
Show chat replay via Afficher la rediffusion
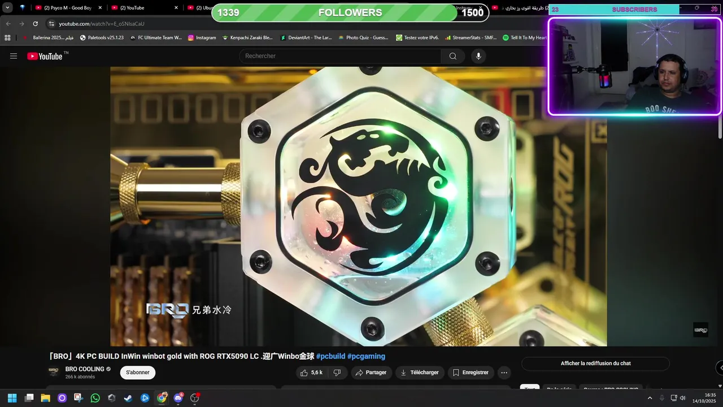(595, 363)
